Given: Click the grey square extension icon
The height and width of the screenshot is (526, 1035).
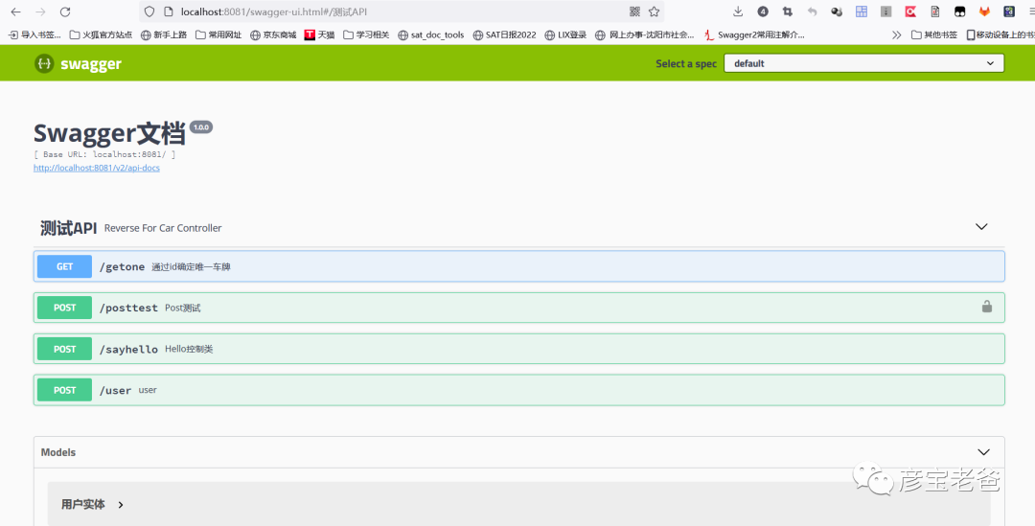Looking at the screenshot, I should [885, 11].
